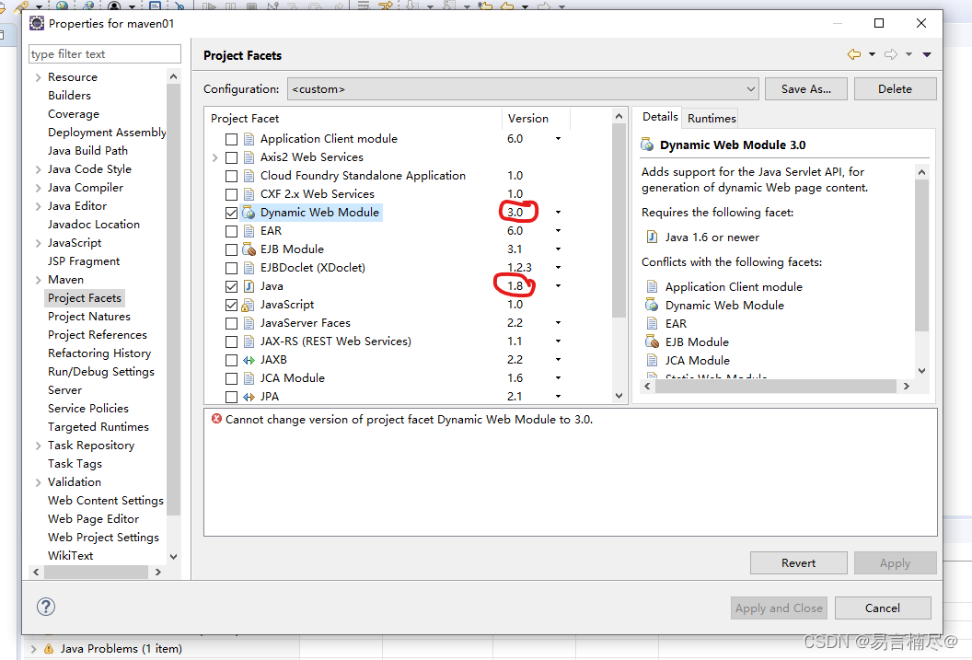Click the Save As... button

pyautogui.click(x=806, y=88)
